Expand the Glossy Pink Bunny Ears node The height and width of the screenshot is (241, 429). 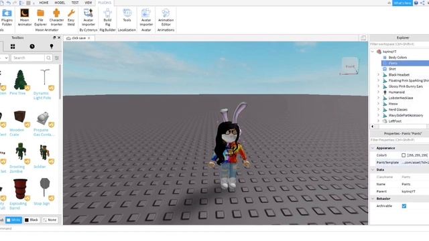click(x=378, y=86)
